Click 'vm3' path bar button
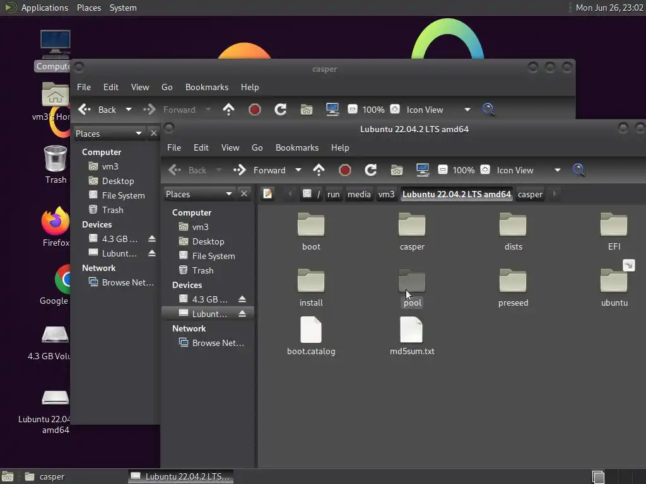Viewport: 646px width, 484px height. tap(387, 194)
